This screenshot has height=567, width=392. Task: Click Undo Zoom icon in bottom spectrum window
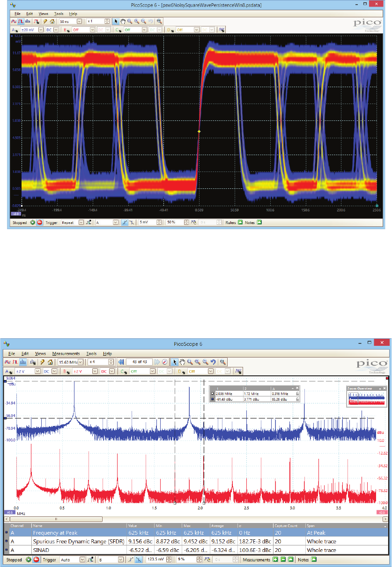point(213,362)
